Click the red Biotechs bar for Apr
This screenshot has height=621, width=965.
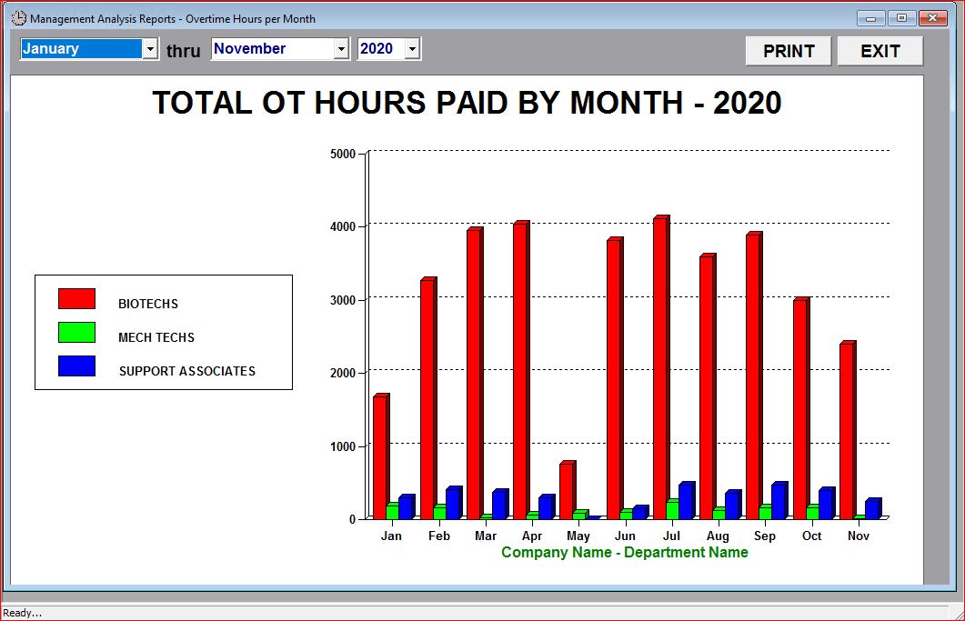[520, 371]
